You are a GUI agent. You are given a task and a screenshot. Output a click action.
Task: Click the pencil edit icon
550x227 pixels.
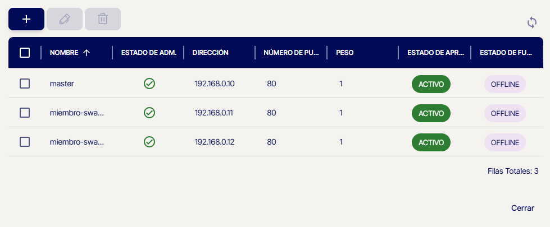[x=65, y=19]
